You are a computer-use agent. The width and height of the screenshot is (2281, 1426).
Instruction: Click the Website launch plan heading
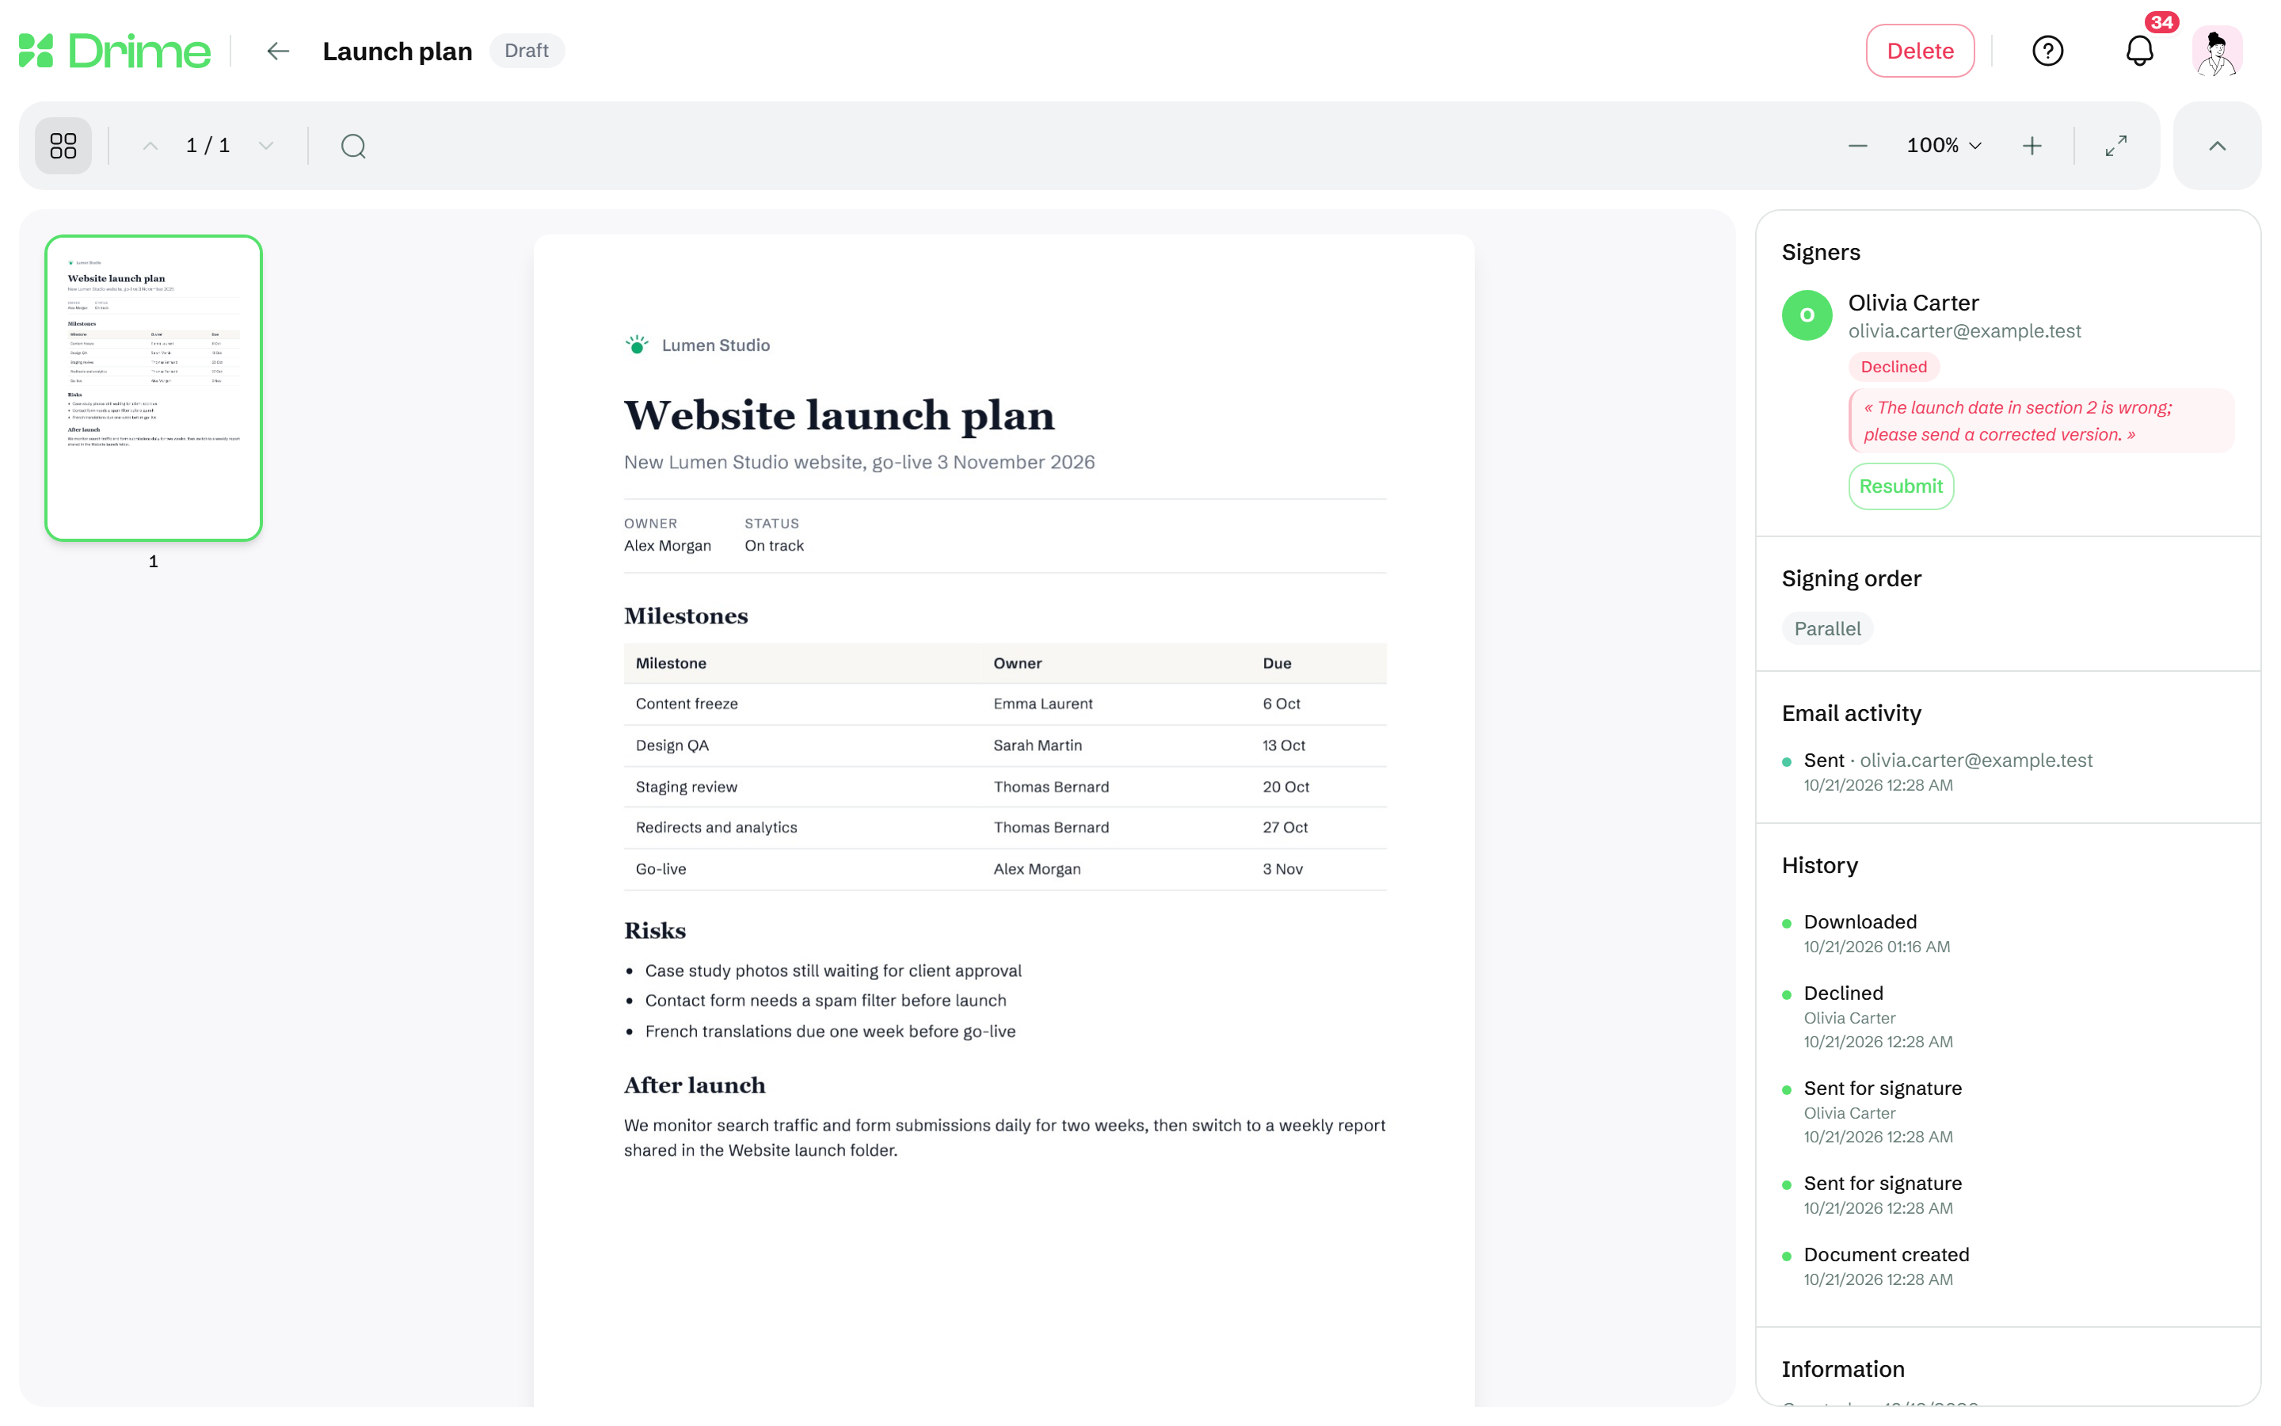pos(839,415)
